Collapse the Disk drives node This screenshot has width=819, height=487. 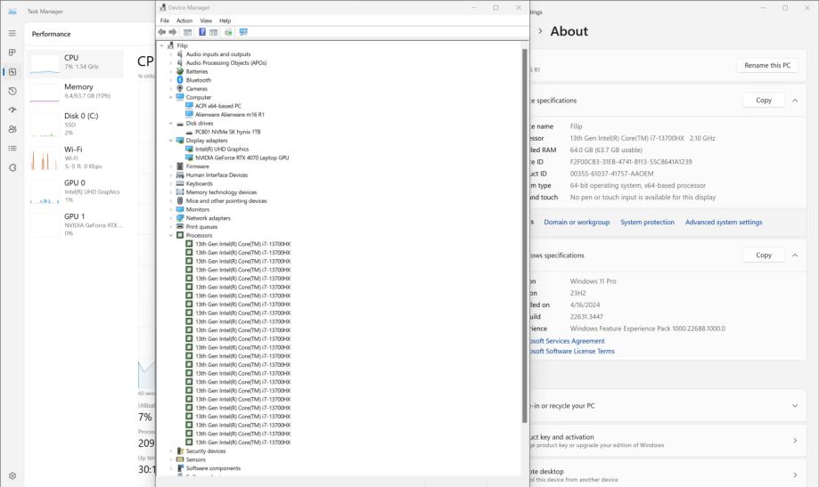point(171,123)
